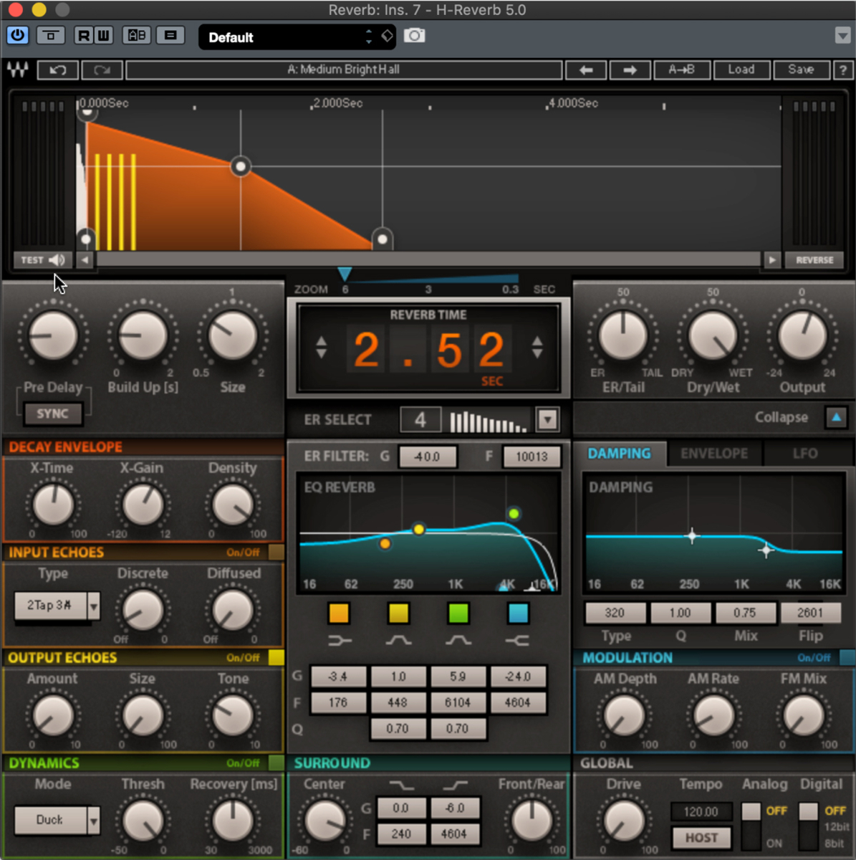Click the envelope handle at the X-Time crosshair
Image resolution: width=856 pixels, height=860 pixels.
[x=241, y=166]
